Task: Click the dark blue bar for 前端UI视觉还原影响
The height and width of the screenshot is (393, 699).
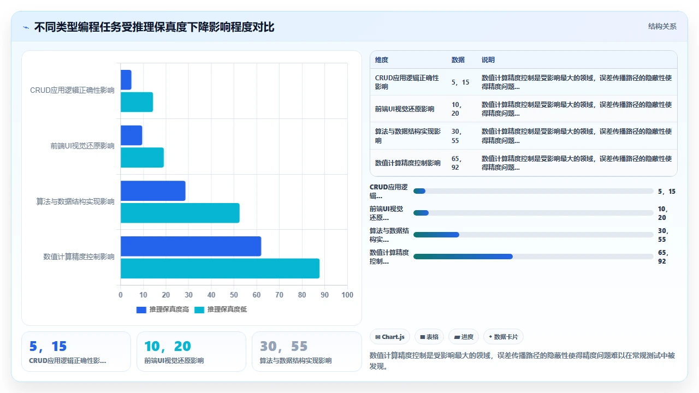Action: coord(132,135)
